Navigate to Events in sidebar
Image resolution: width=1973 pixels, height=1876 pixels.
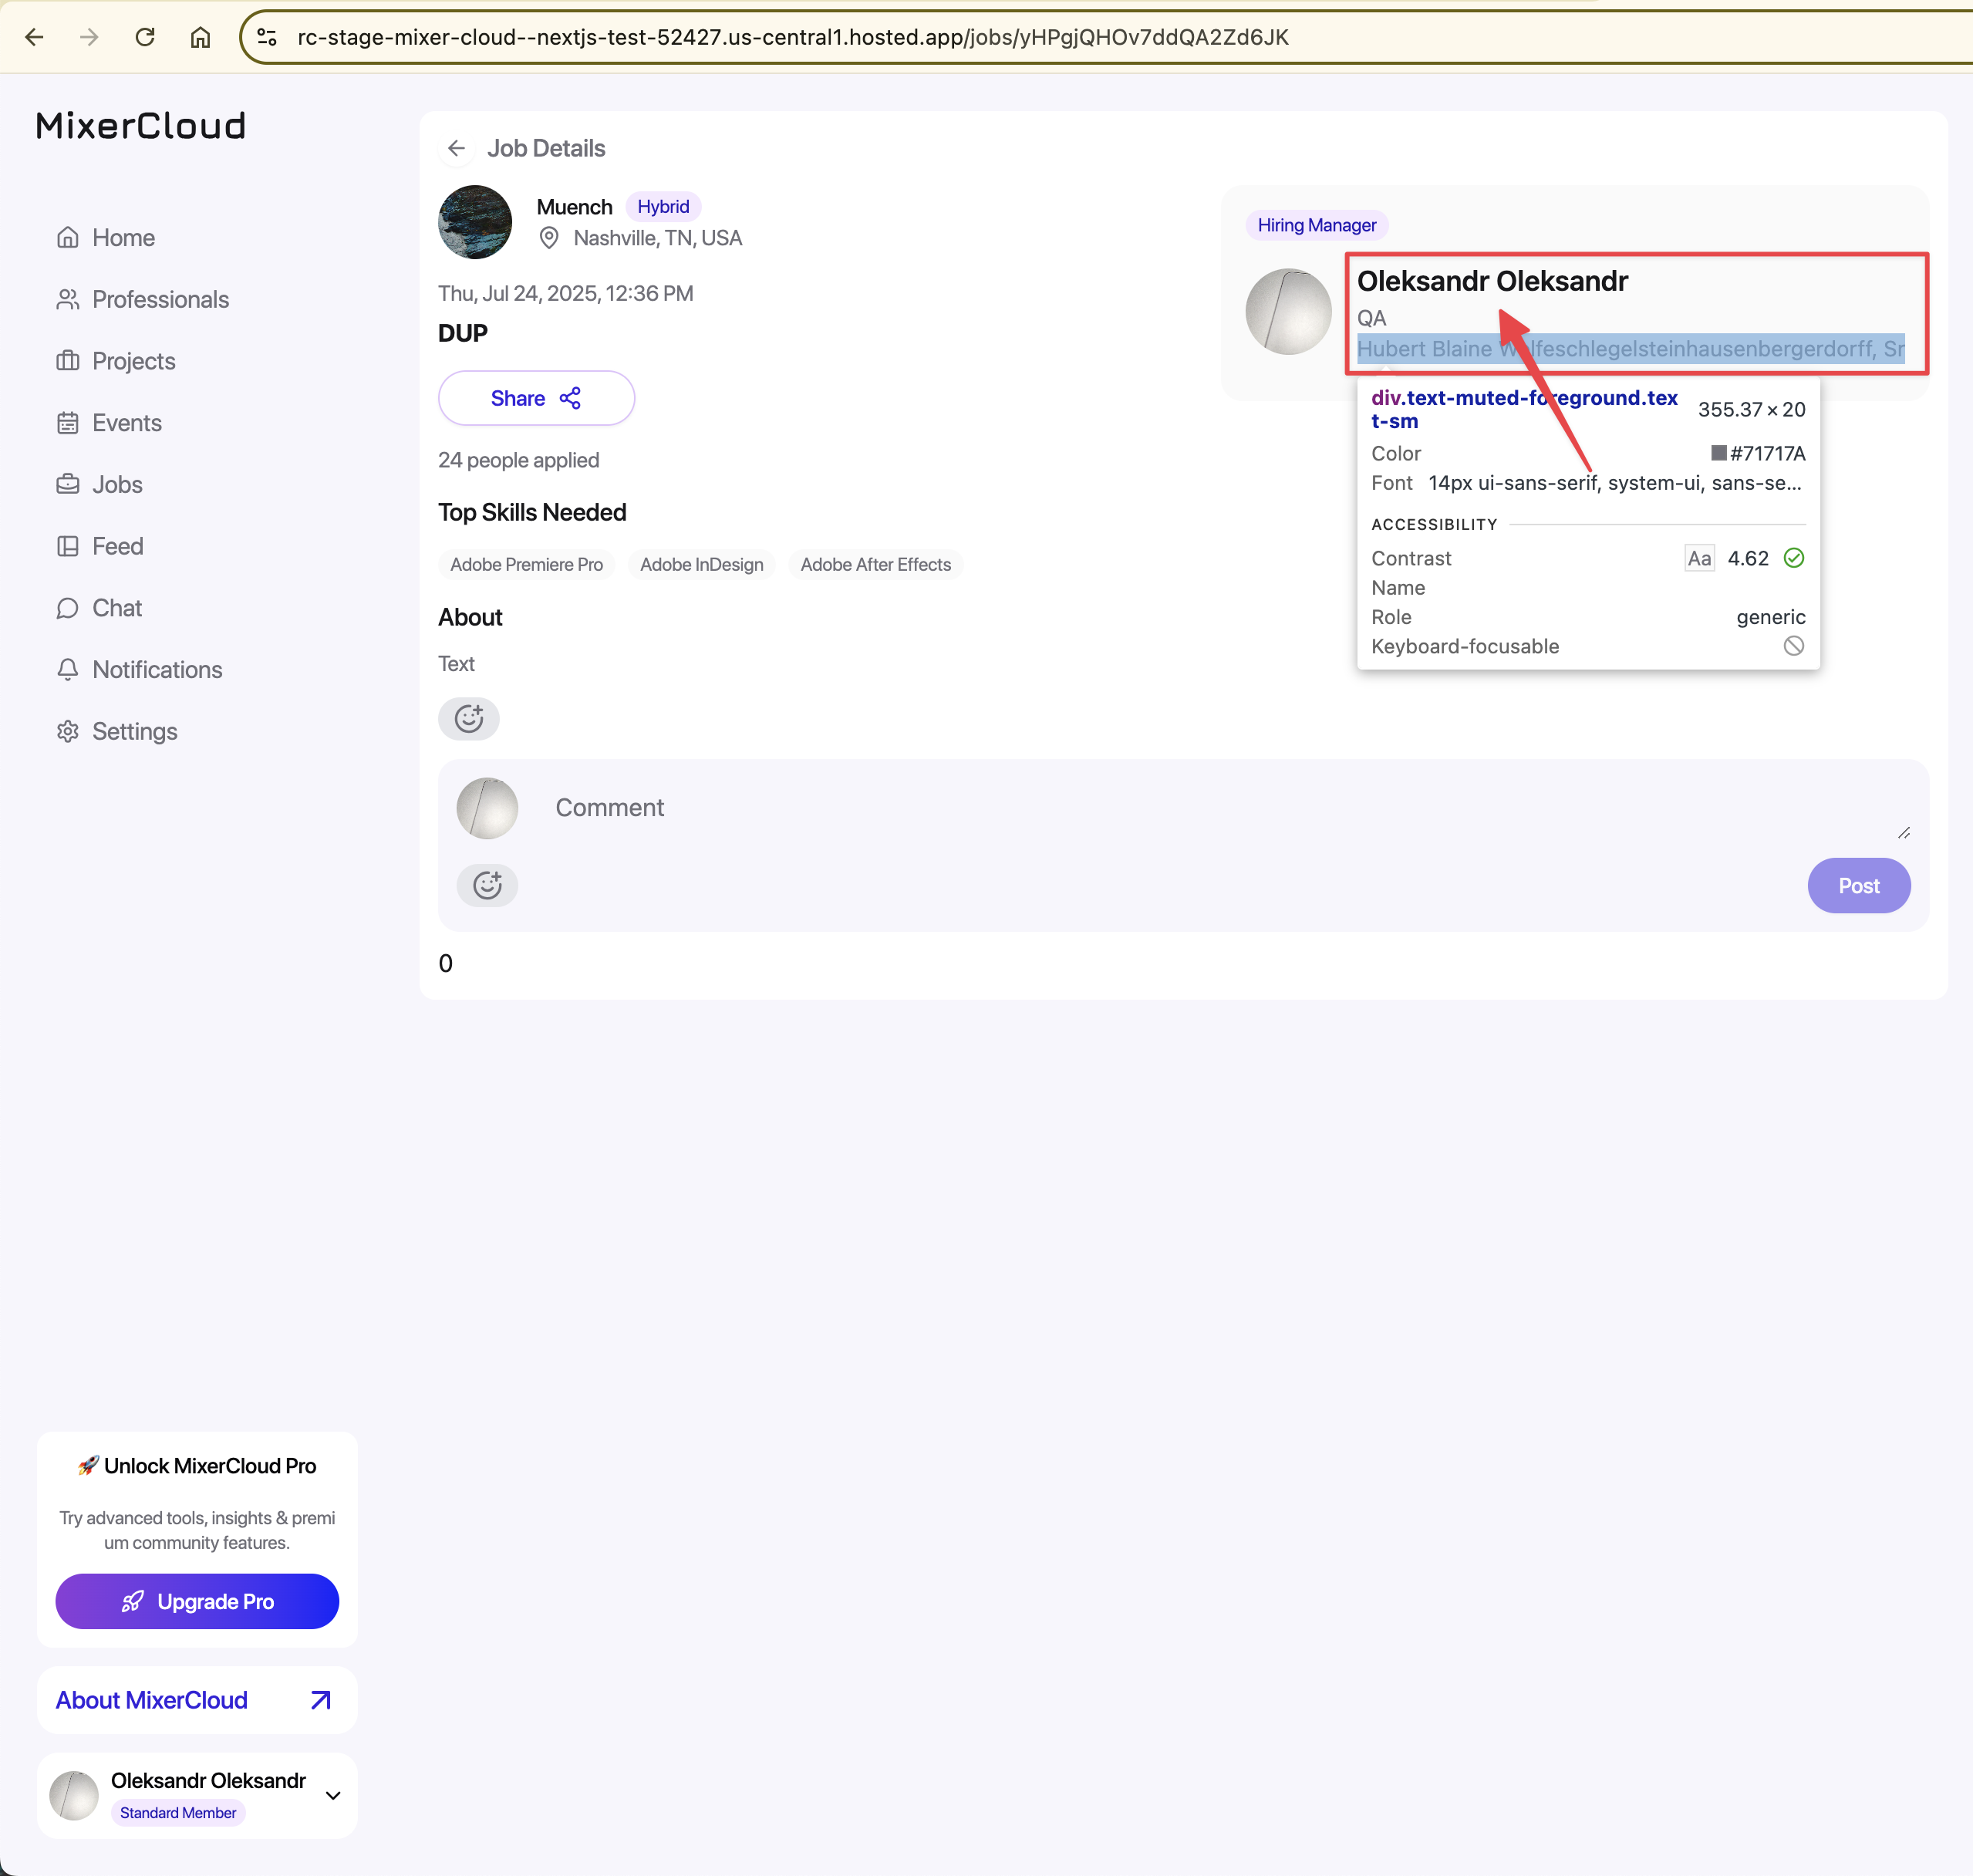126,423
